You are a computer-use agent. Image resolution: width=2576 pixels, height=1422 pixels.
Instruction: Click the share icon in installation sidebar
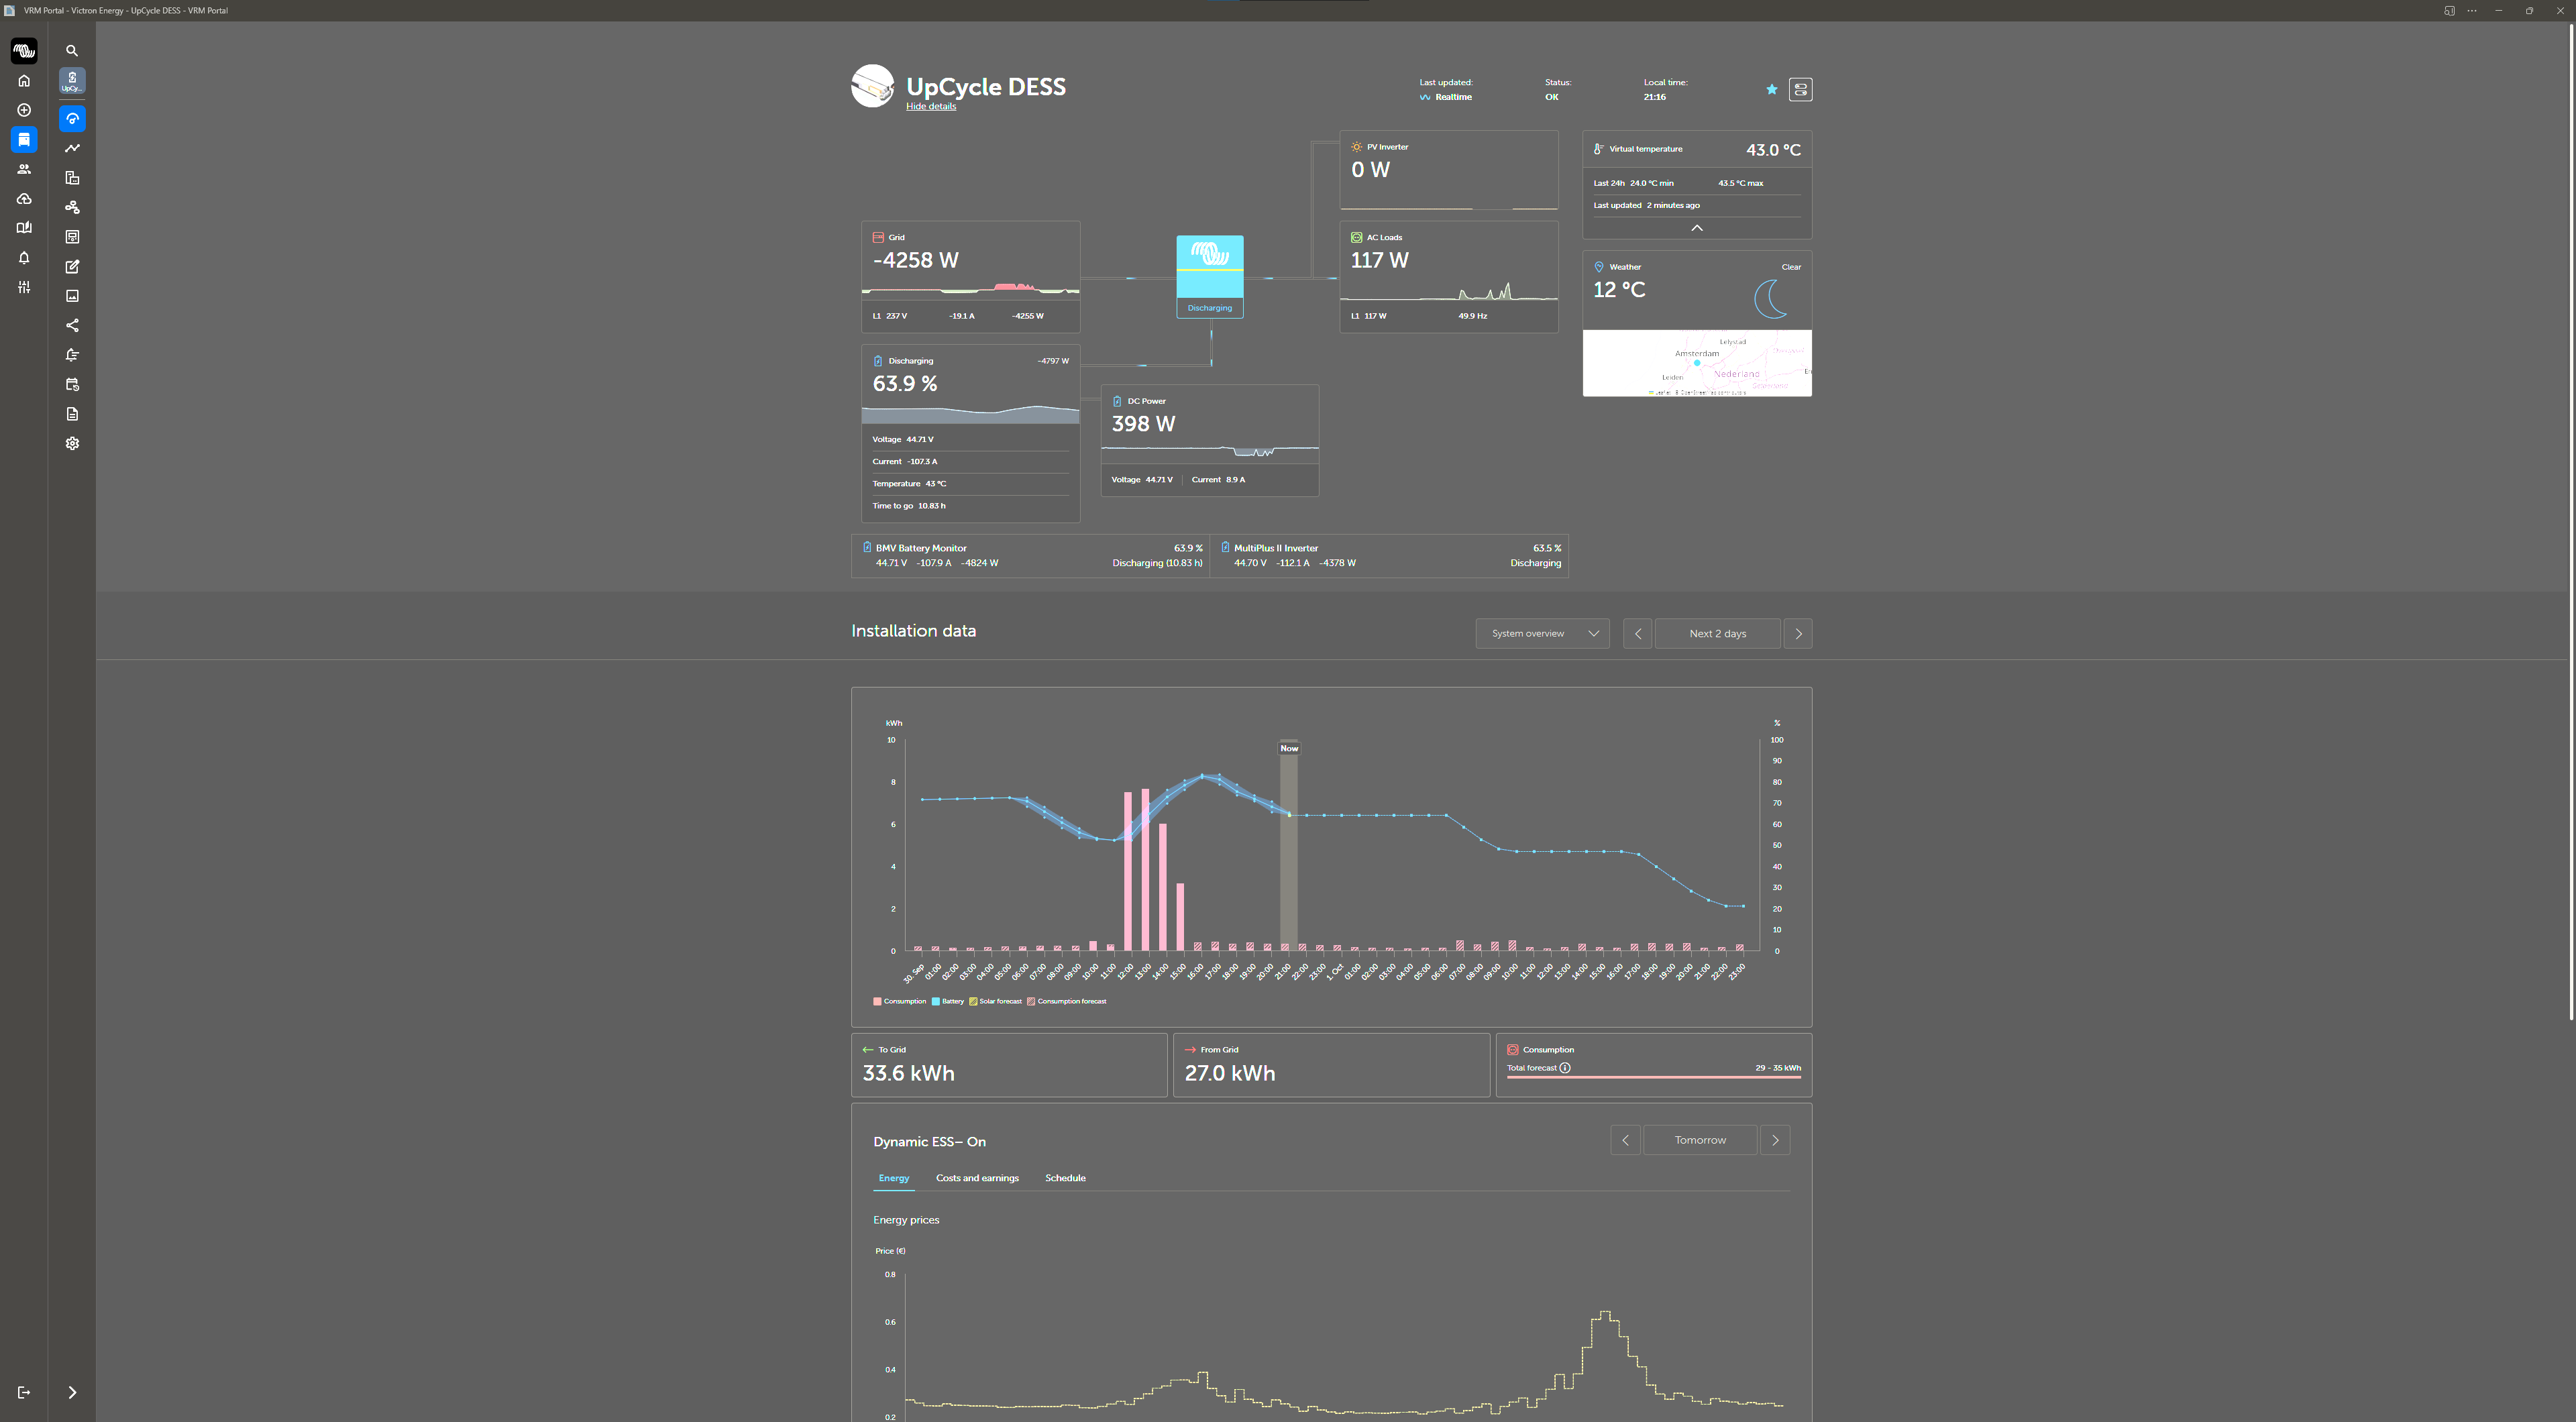pyautogui.click(x=72, y=325)
